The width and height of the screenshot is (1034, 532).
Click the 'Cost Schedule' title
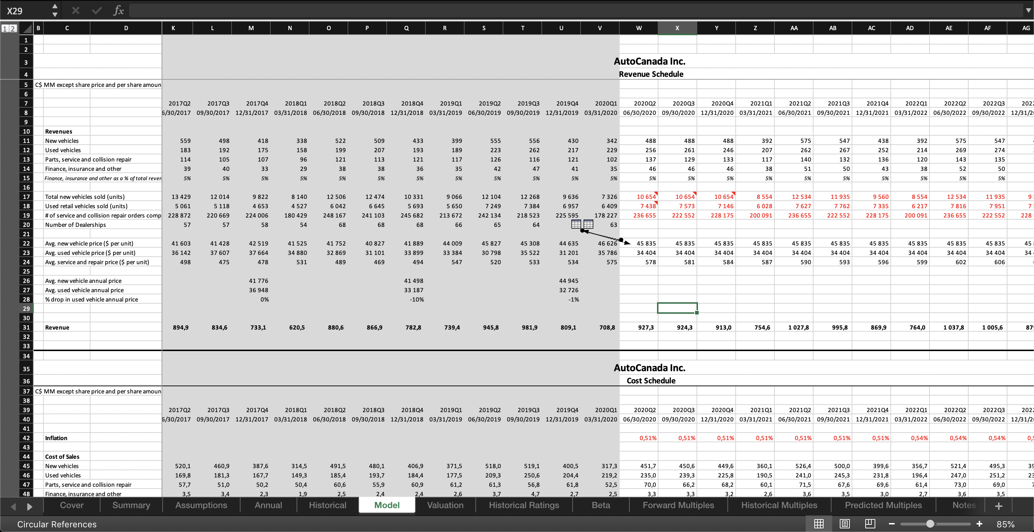coord(651,381)
